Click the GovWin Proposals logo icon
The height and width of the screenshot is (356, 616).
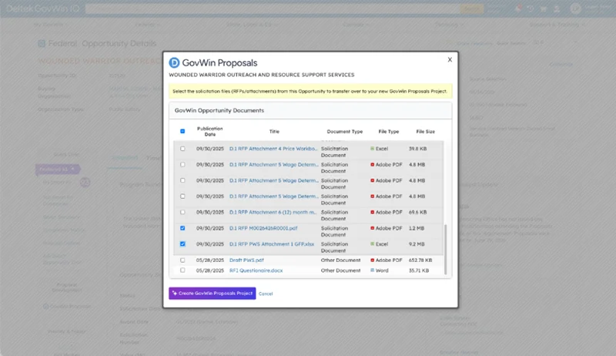tap(174, 63)
